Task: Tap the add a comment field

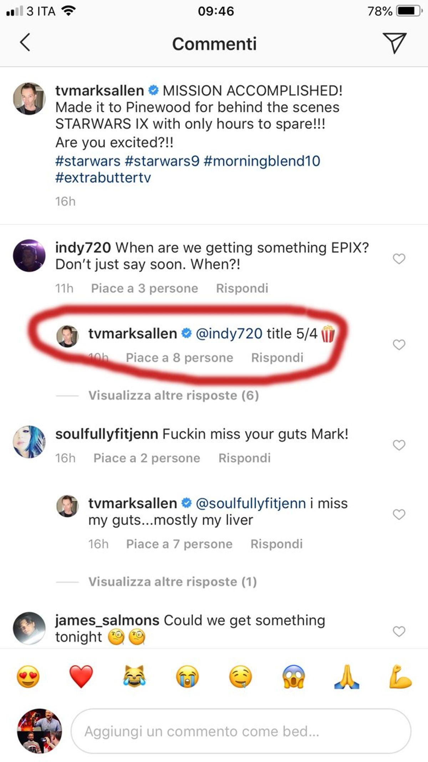Action: [241, 731]
